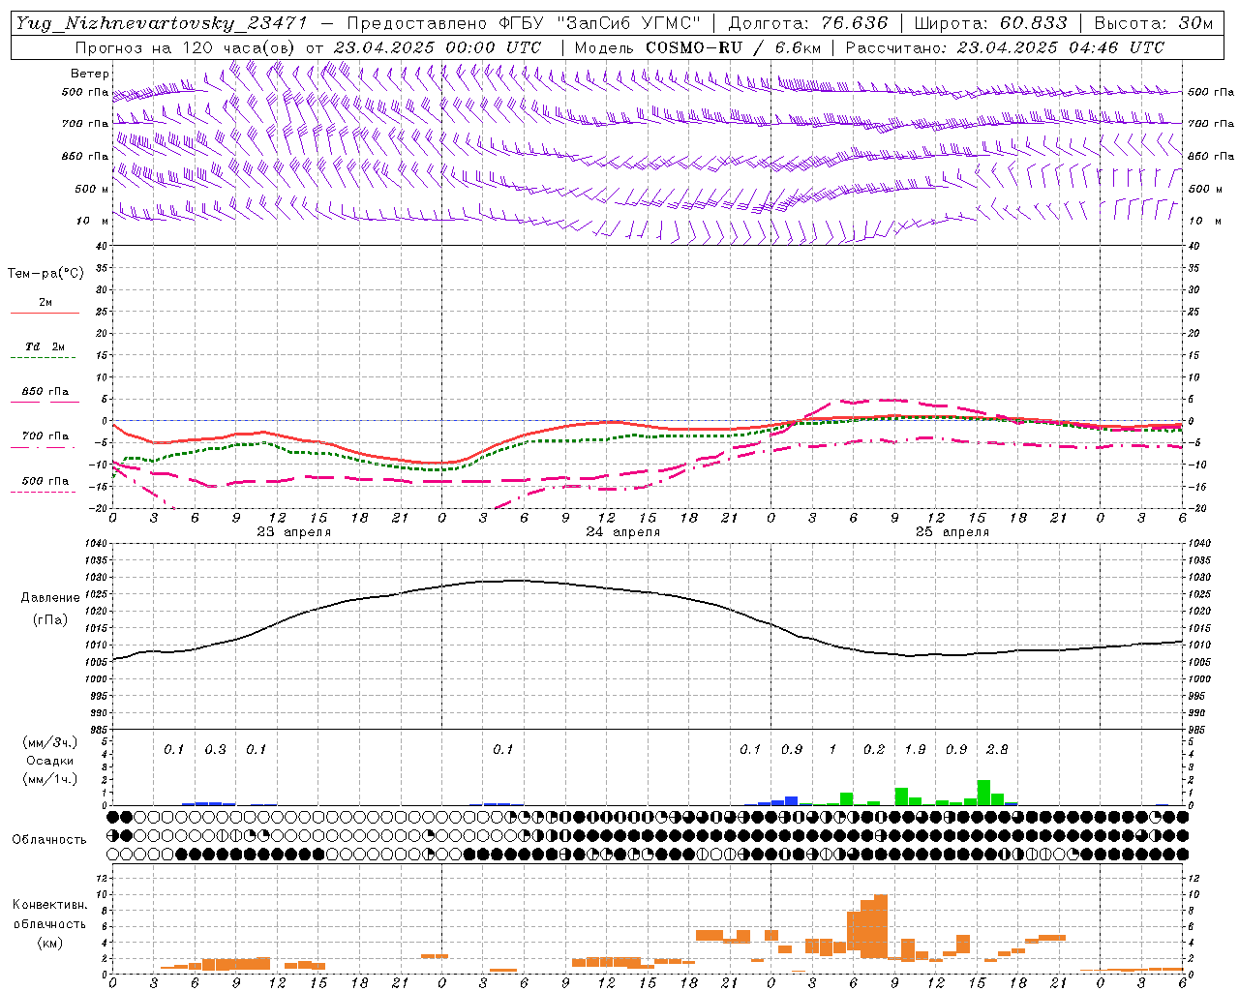The image size is (1239, 991).
Task: Click the longitude value Долгота: 76.636
Action: coord(808,23)
